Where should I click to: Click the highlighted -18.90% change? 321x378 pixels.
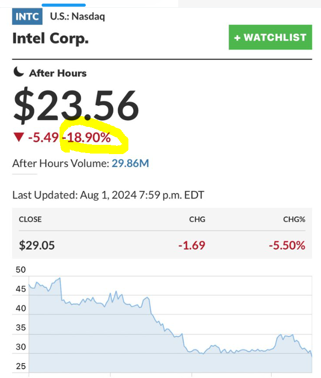(86, 137)
